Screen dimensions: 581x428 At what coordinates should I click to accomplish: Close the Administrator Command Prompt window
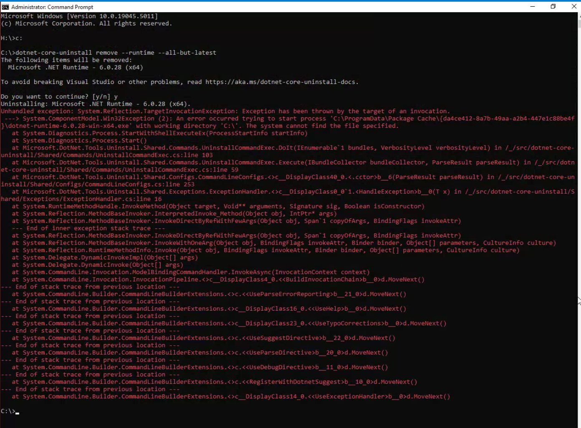(x=574, y=6)
